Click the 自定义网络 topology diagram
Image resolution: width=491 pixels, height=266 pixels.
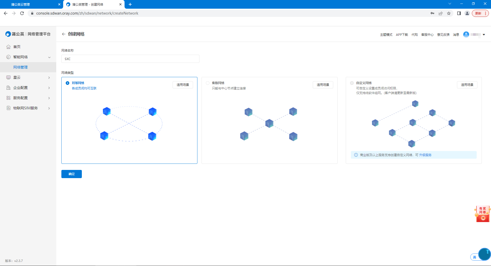point(414,124)
